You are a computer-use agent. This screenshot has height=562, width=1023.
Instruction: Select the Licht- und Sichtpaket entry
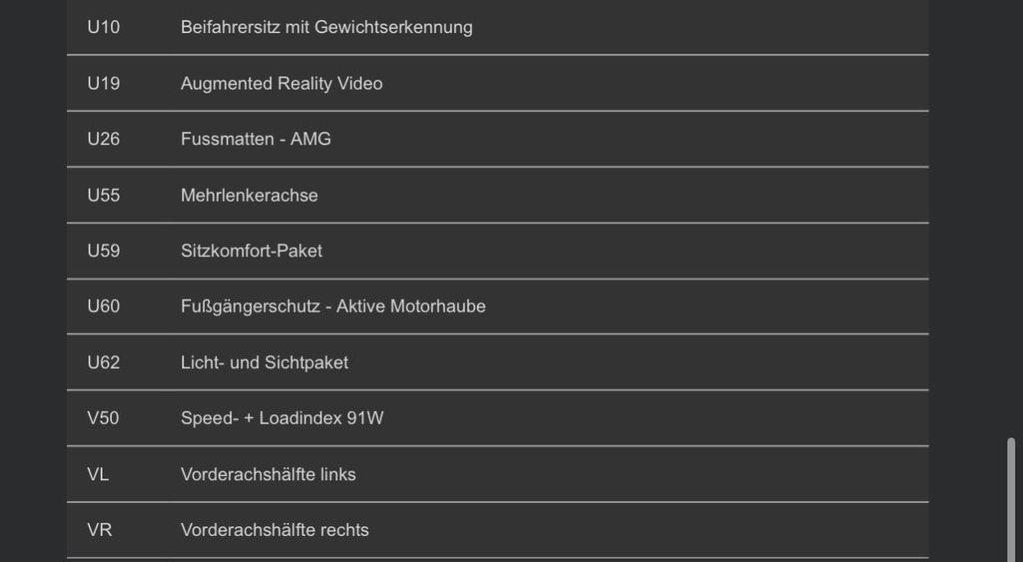[x=264, y=362]
